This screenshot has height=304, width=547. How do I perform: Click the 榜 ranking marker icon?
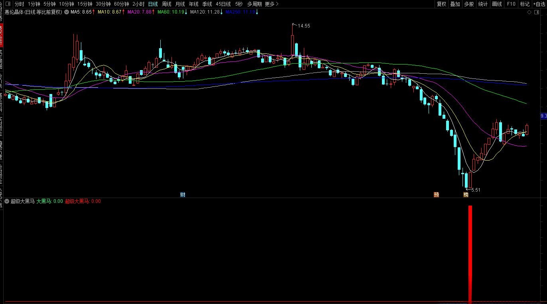tap(465, 195)
